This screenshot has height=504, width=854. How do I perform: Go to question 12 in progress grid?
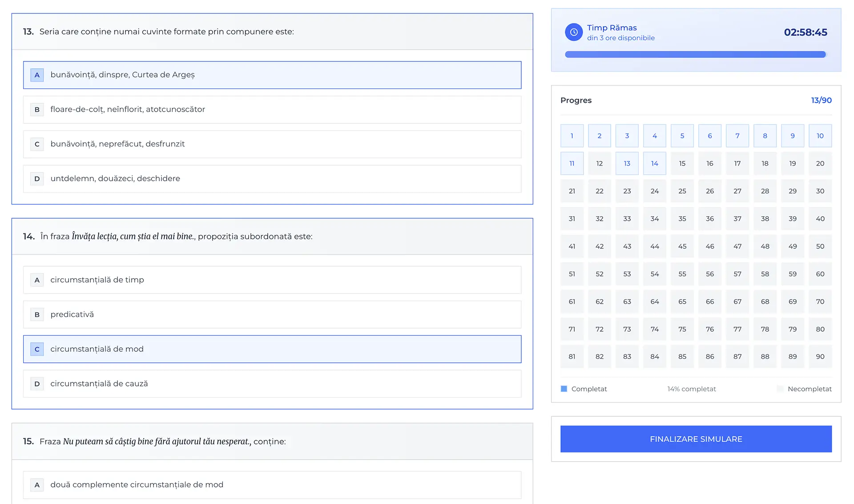(600, 163)
